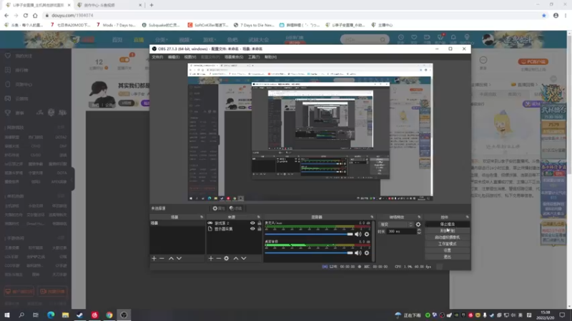572x321 pixels.
Task: Open source Properties button above the Scenes panel
Action: [219, 208]
